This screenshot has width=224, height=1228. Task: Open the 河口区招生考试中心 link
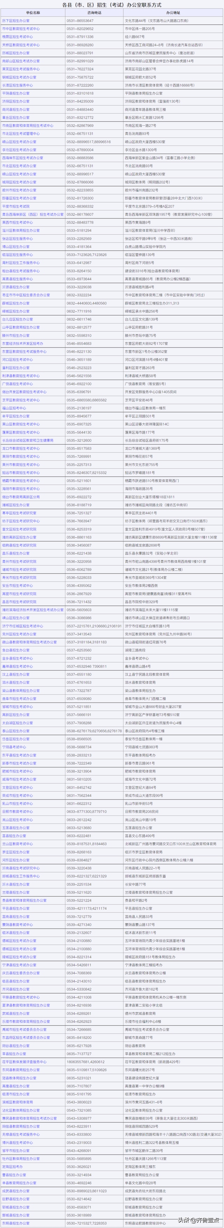pyautogui.click(x=17, y=359)
